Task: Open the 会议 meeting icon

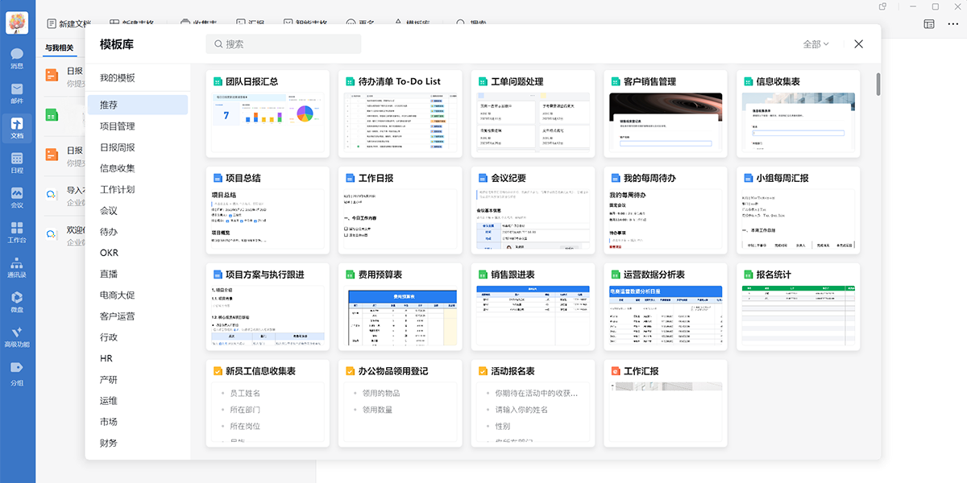Action: pyautogui.click(x=17, y=196)
